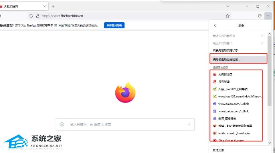Expand 最近关闭的窗口 submenu
Image resolution: width=275 pixels, height=153 pixels.
[238, 43]
